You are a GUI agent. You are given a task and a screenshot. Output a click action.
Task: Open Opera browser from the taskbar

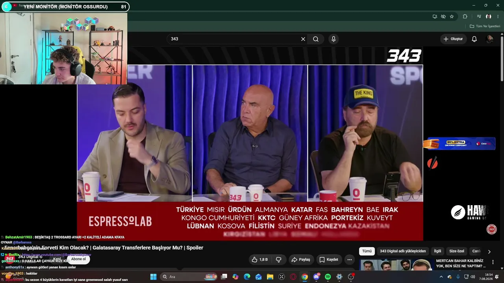click(x=293, y=277)
